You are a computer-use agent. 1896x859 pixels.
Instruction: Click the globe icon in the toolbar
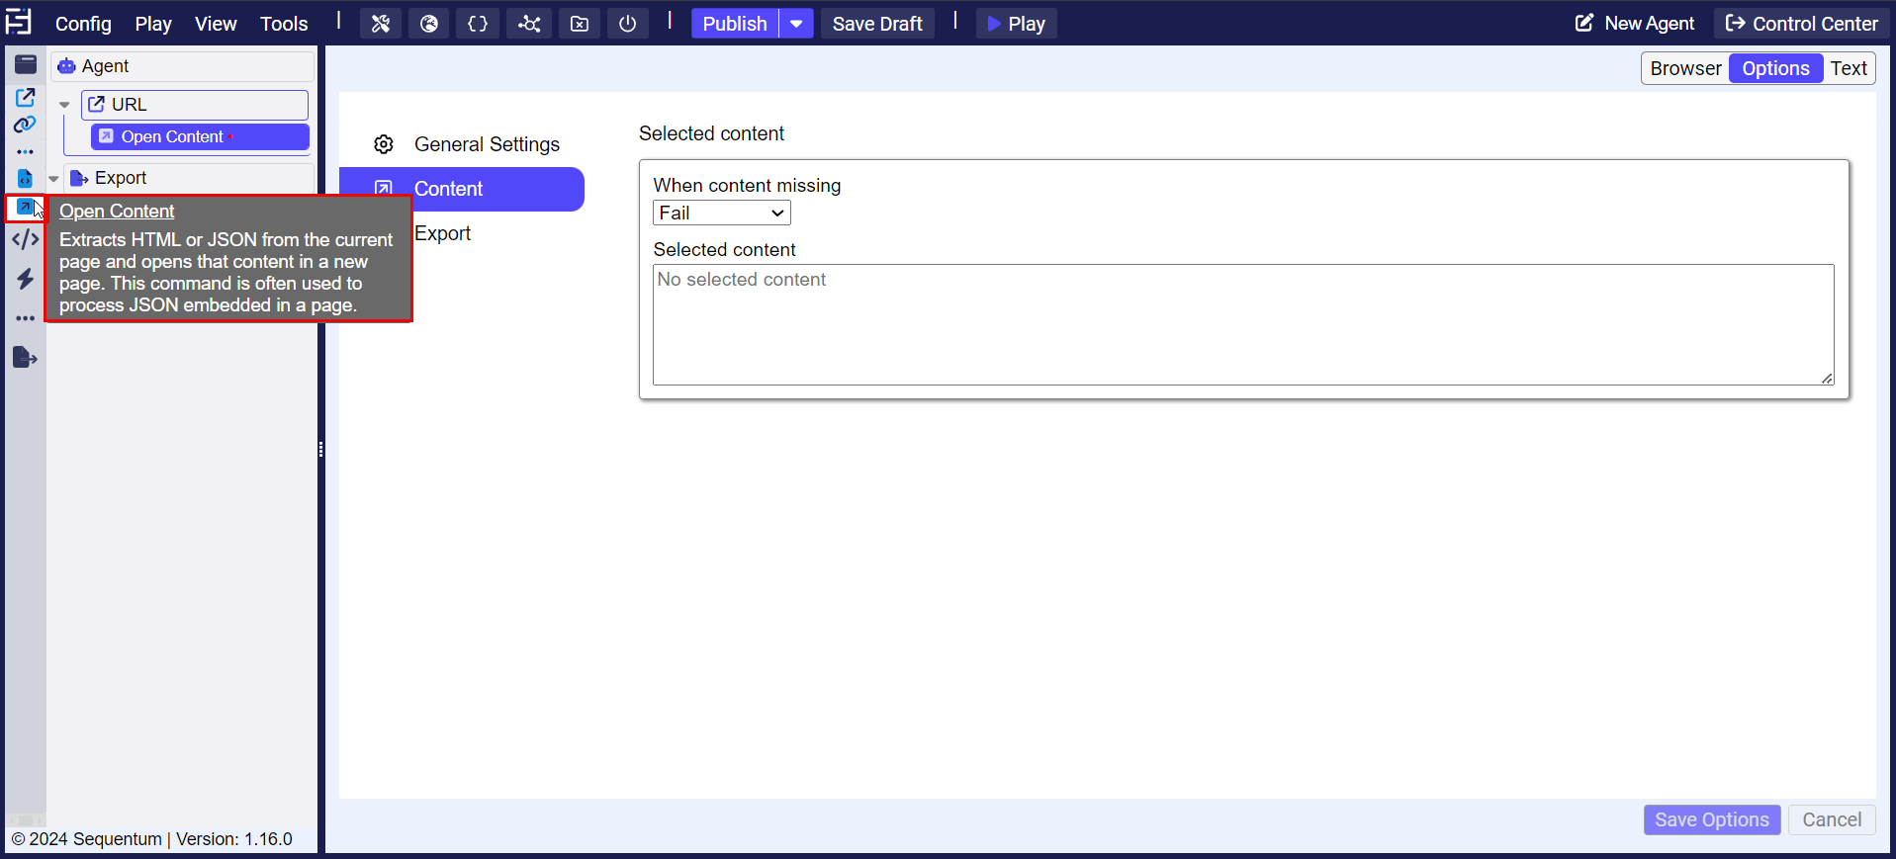pyautogui.click(x=429, y=24)
